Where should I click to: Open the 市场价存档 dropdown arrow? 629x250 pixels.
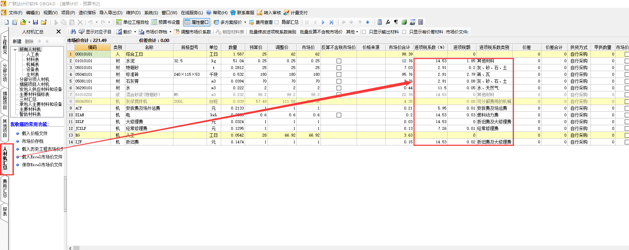[170, 32]
